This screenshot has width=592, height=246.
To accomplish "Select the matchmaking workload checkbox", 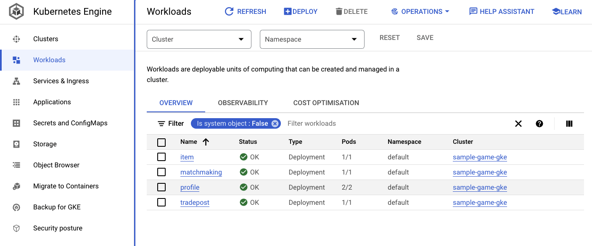I will pyautogui.click(x=161, y=172).
